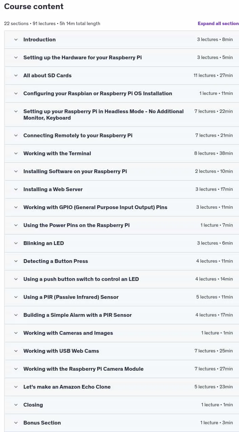Click chevron beside Installing a Web Server

click(x=16, y=189)
